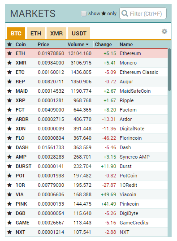Sort by the Change column header
This screenshot has width=177, height=241.
(104, 44)
